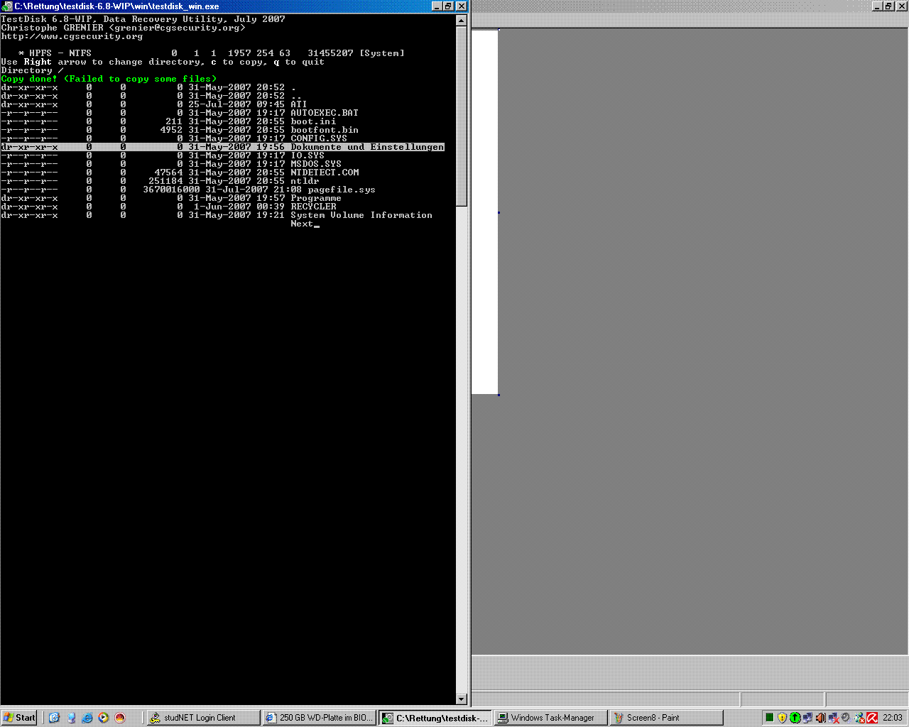909x727 pixels.
Task: Click the German flag Quick Launch icon
Action: point(120,718)
